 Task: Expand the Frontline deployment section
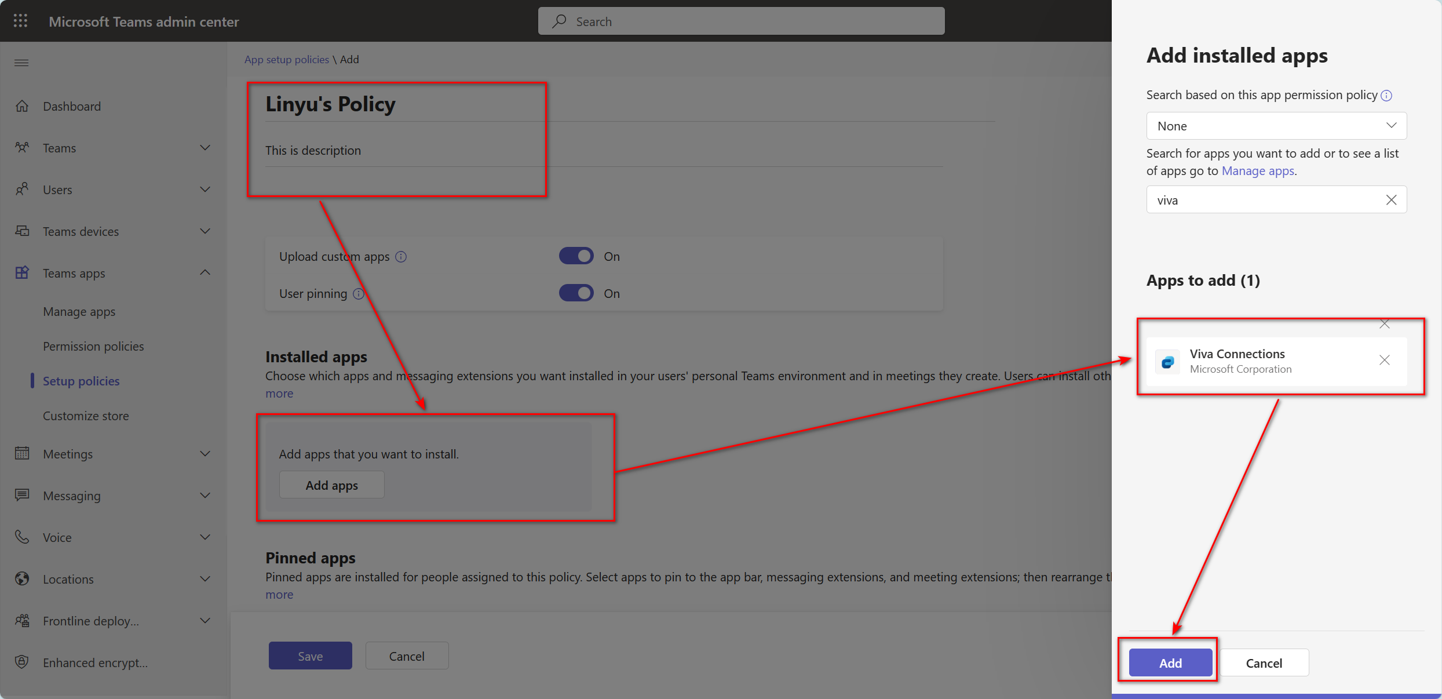pos(206,620)
